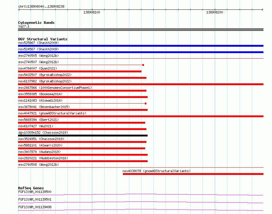The width and height of the screenshot is (272, 214).
Task: Open transcript FGF13|NM_001139498 label
Action: pyautogui.click(x=35, y=207)
